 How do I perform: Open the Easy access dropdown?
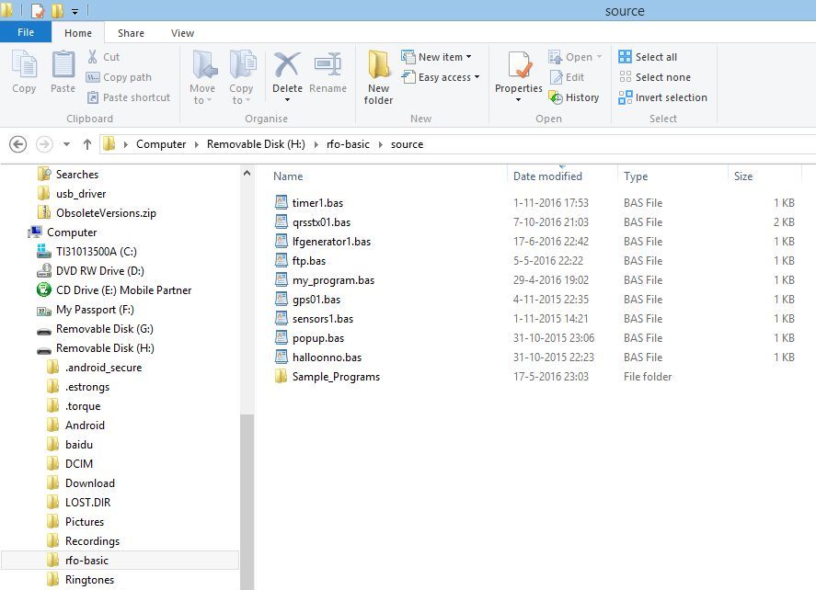coord(443,77)
